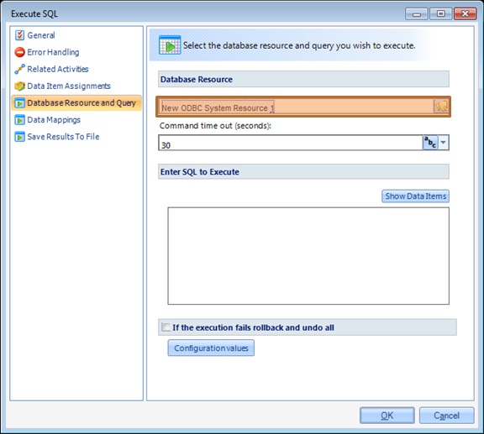484x434 pixels.
Task: Select the New ODBC System Resource 1 field
Action: coord(296,107)
